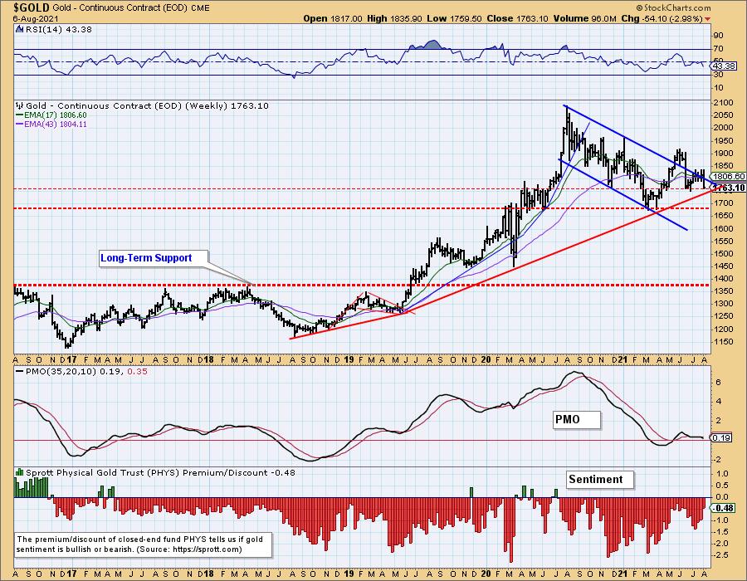Click the 1806.60 EMA price axis tag
This screenshot has height=581, width=747.
pos(729,176)
